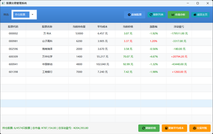This screenshot has width=213, height=134.
Task: Click the 添加股票 button label
Action: 136,15
